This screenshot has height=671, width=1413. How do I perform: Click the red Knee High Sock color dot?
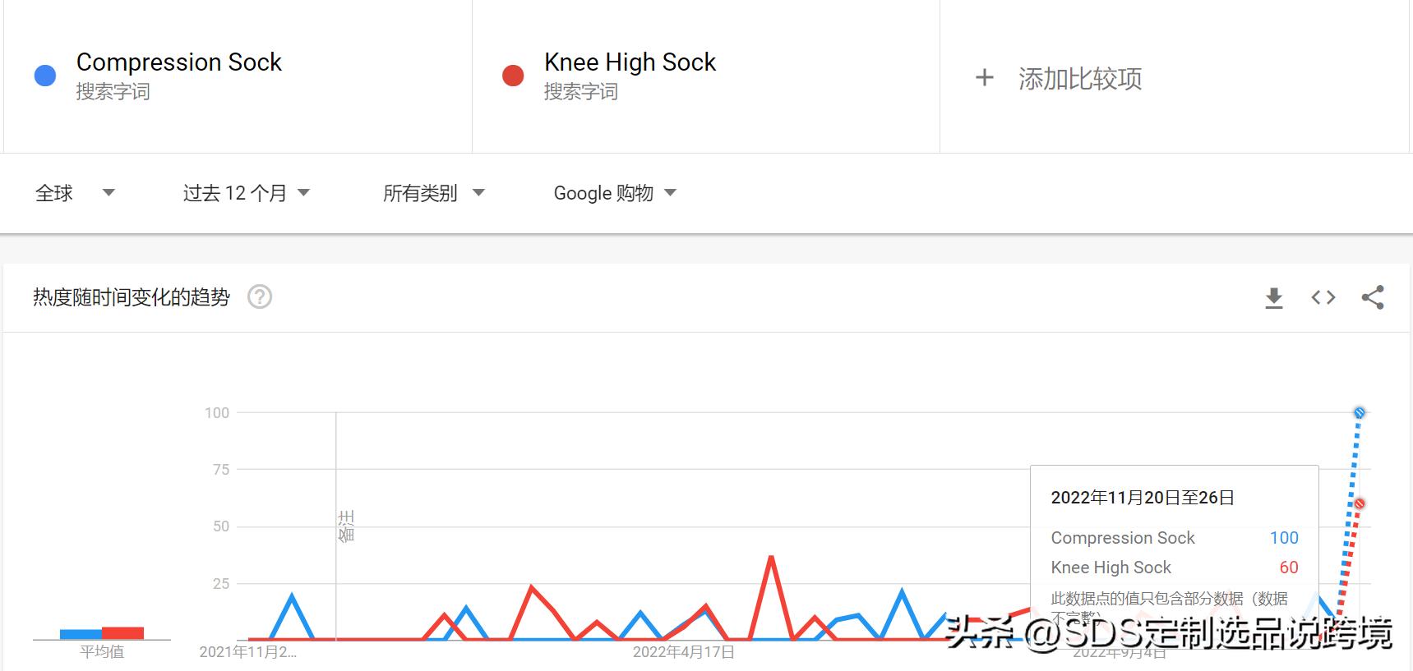point(513,76)
